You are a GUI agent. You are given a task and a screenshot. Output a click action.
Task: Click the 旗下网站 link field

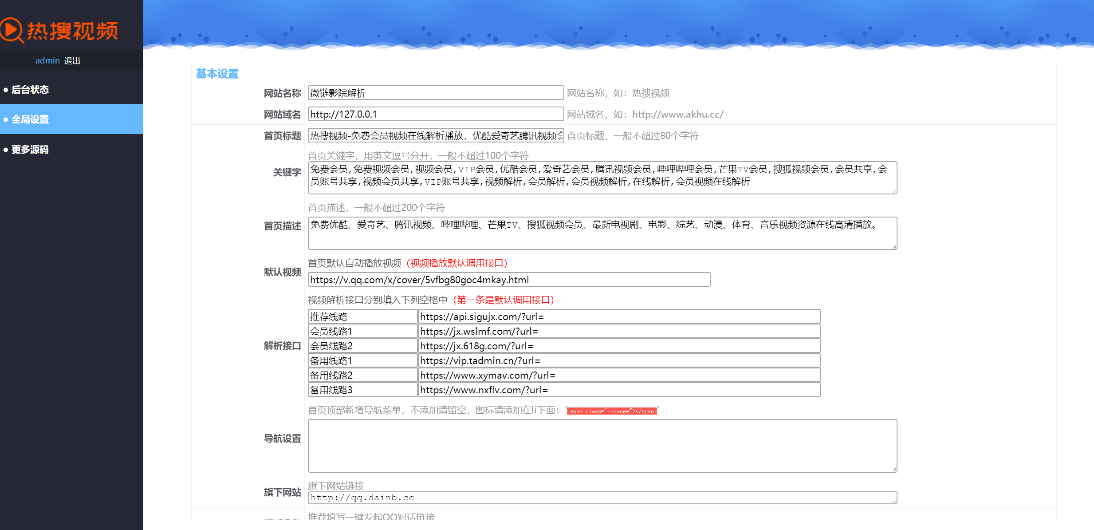click(x=602, y=498)
